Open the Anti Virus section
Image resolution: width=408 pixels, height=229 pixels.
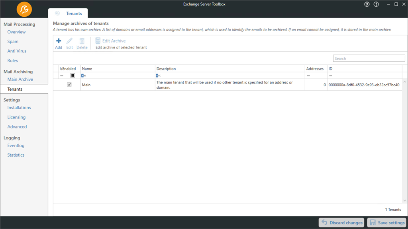pyautogui.click(x=17, y=51)
